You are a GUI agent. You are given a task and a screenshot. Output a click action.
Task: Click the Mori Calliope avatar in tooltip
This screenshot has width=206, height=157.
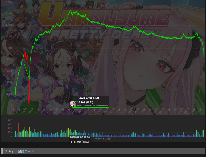73,104
